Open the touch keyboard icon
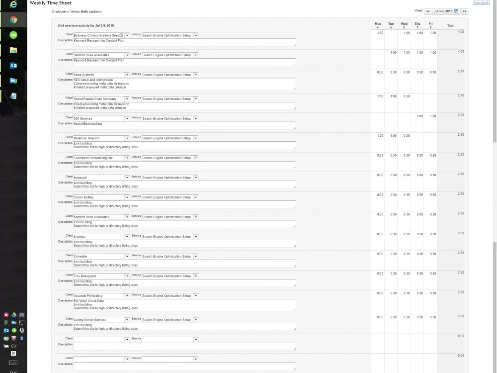This screenshot has width=497, height=373. (x=13, y=363)
